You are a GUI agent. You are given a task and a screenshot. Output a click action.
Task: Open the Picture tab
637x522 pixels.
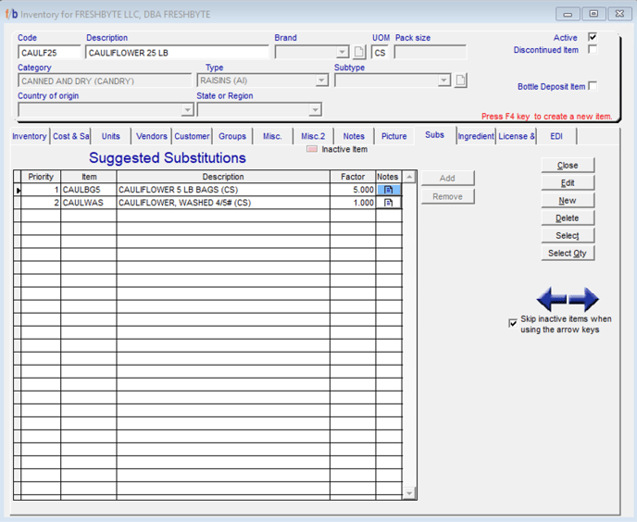coord(393,136)
